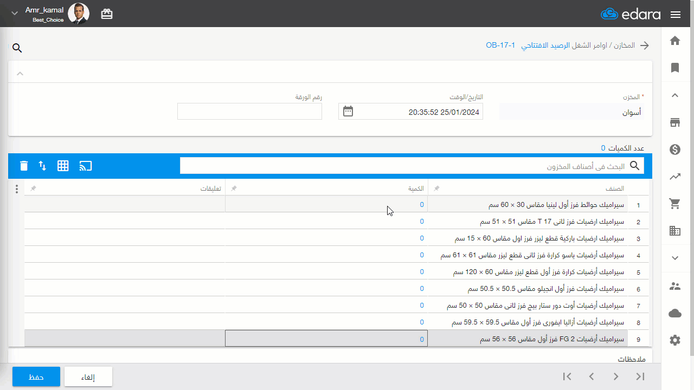Open the table column options three-dot menu
694x390 pixels.
pos(17,189)
